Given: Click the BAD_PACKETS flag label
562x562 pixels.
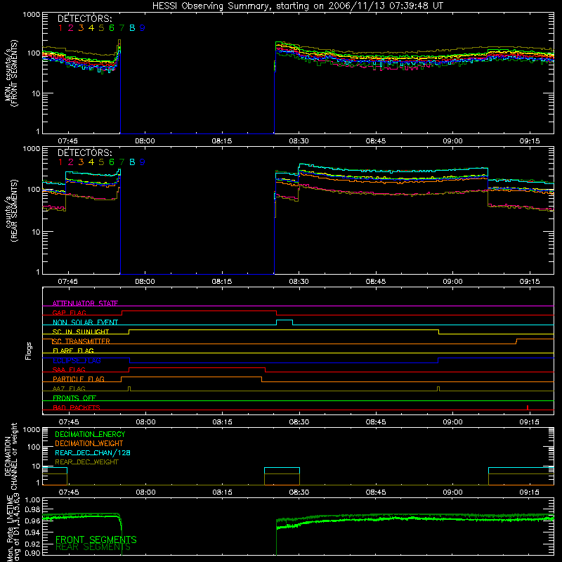Looking at the screenshot, I should click(x=77, y=407).
